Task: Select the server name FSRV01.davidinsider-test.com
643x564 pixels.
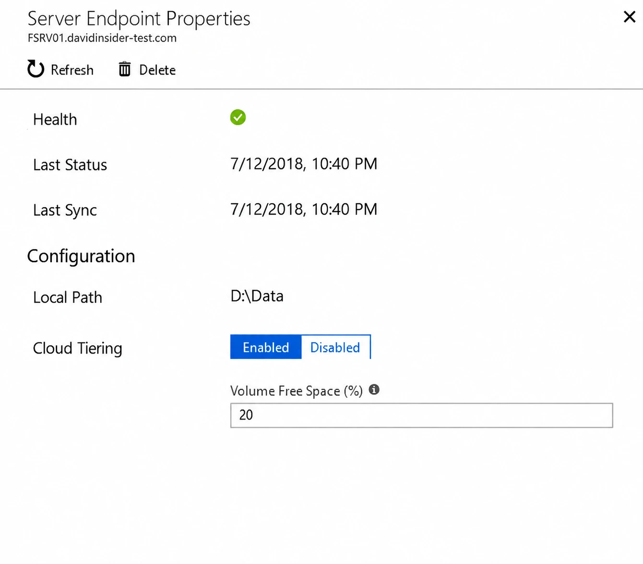Action: click(102, 38)
